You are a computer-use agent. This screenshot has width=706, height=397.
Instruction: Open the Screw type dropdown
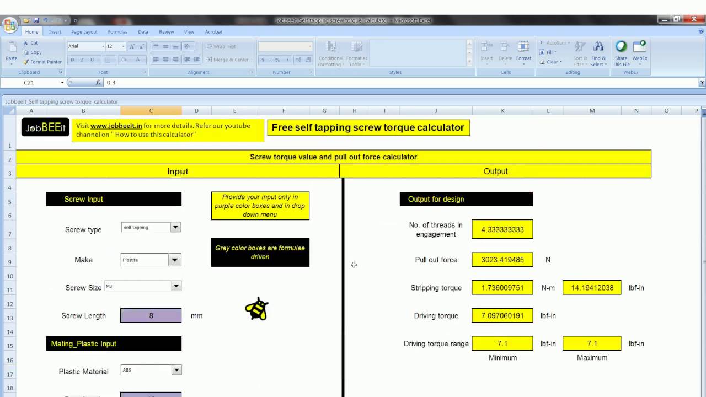pyautogui.click(x=175, y=227)
